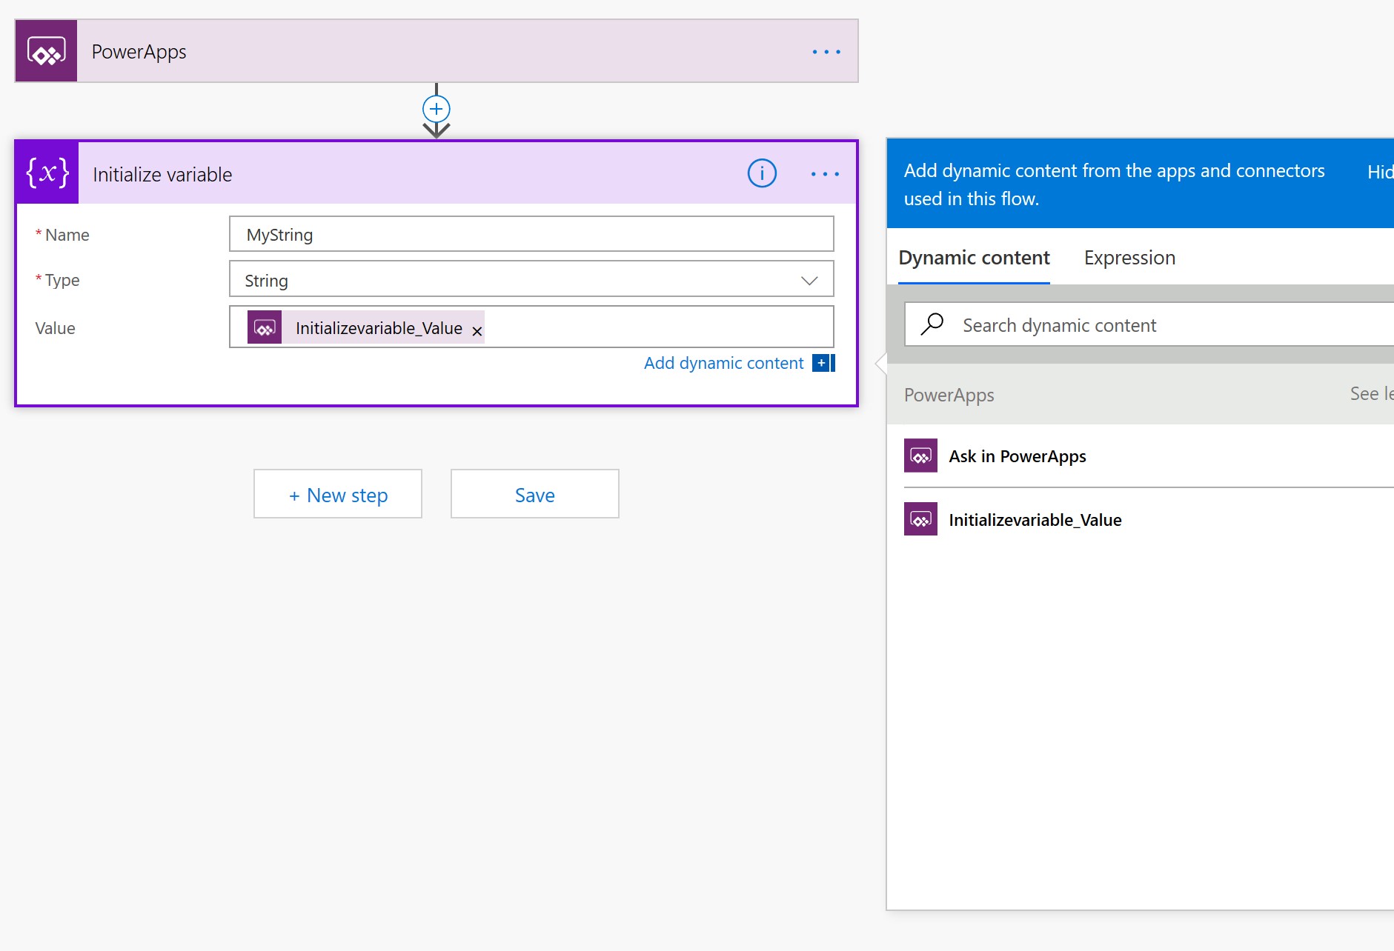Click the New step button
This screenshot has height=951, width=1394.
(338, 494)
